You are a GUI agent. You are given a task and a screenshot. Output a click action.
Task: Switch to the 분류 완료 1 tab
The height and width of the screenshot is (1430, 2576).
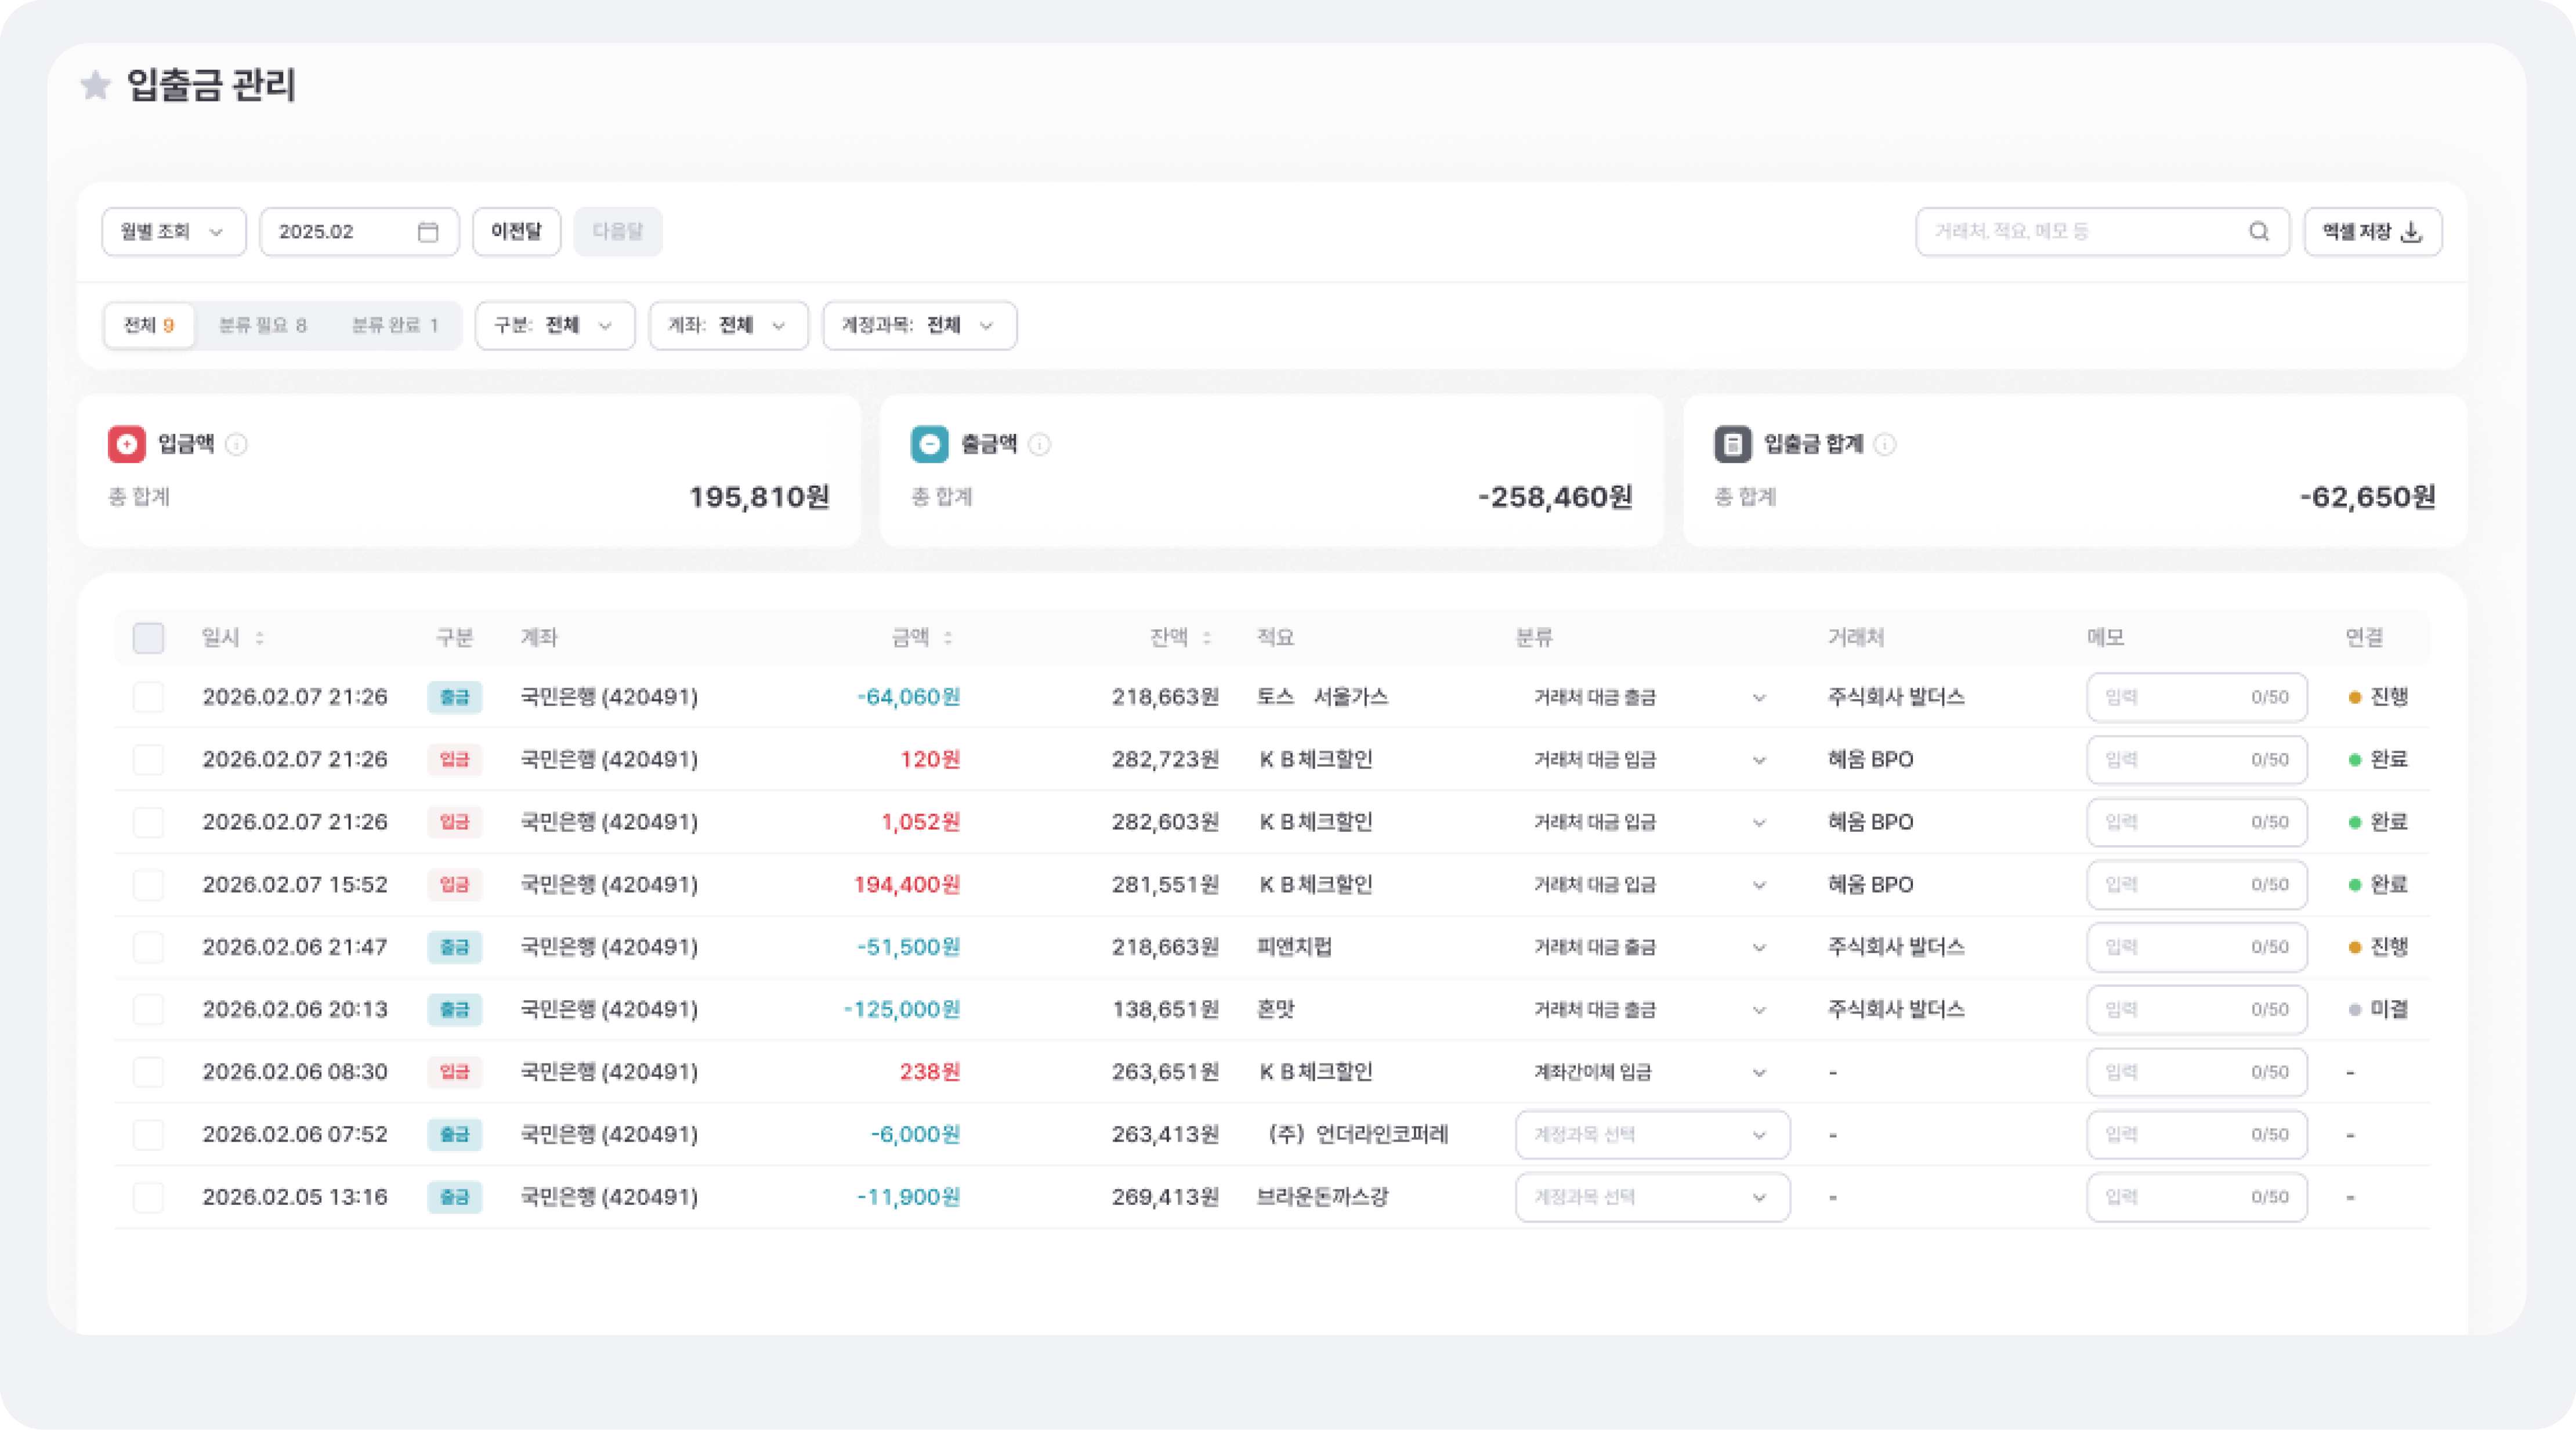point(395,326)
